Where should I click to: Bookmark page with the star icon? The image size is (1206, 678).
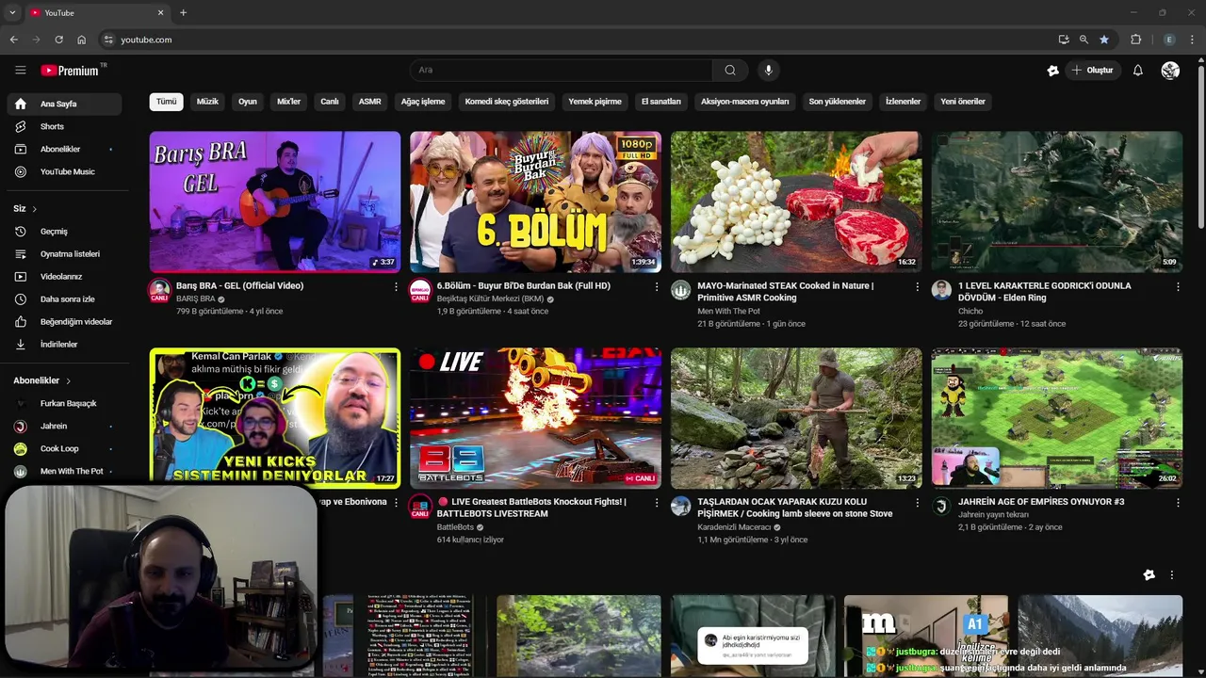1104,40
